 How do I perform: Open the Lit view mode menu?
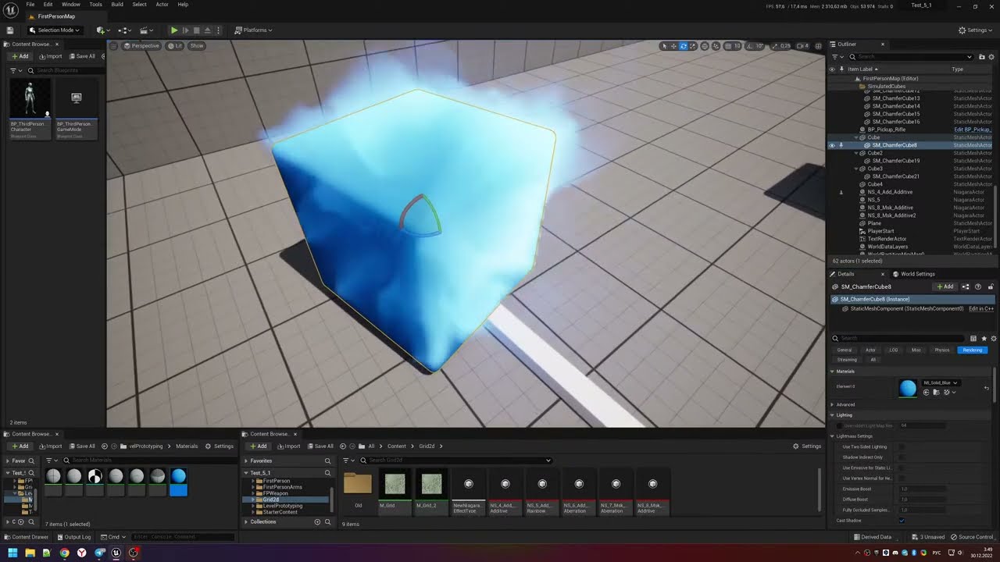pyautogui.click(x=175, y=46)
